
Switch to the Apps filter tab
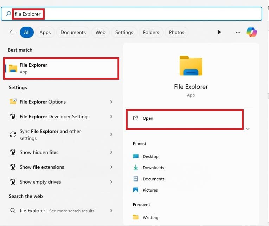point(45,32)
